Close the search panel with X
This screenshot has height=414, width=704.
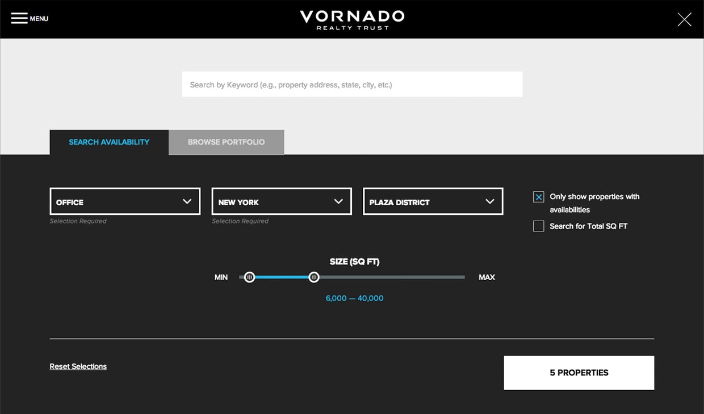[684, 19]
